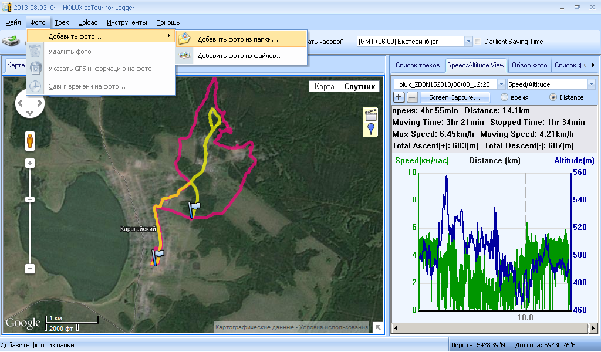This screenshot has height=352, width=601.
Task: Choose 'Добавить фото из файлов...' menu item
Action: pos(241,56)
